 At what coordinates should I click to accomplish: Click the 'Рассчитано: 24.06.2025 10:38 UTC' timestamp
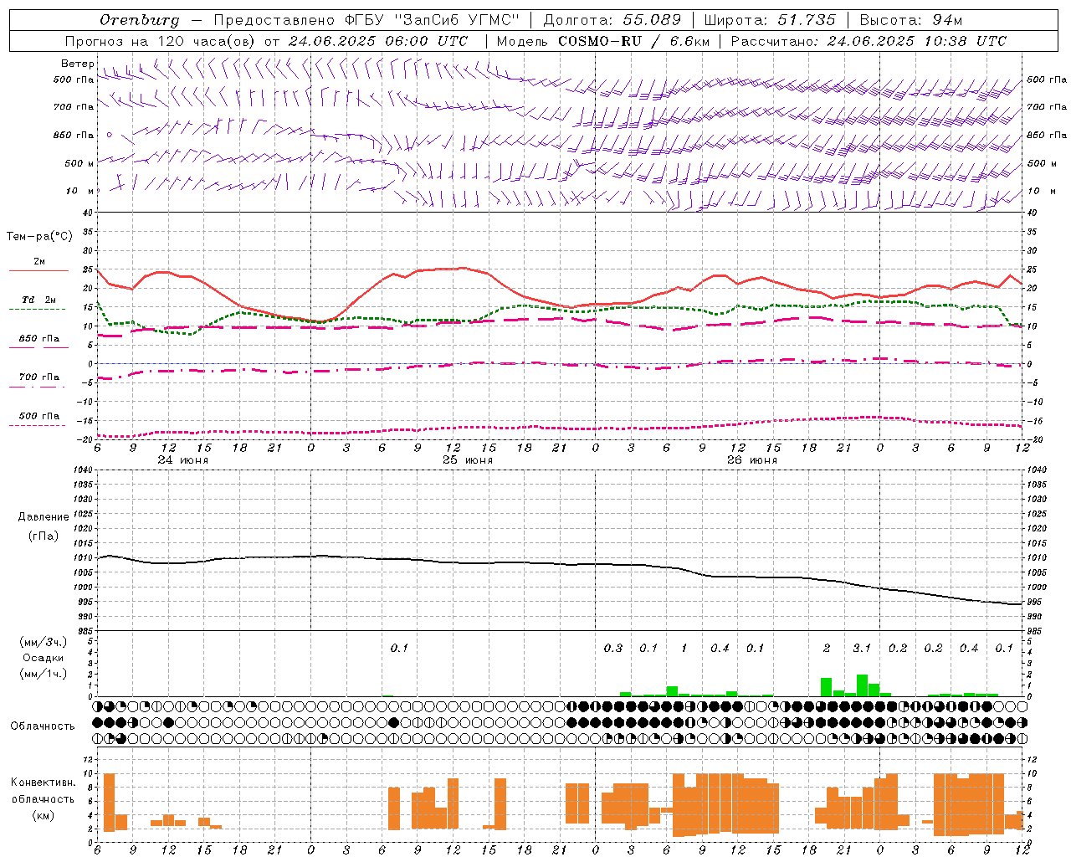click(x=869, y=41)
